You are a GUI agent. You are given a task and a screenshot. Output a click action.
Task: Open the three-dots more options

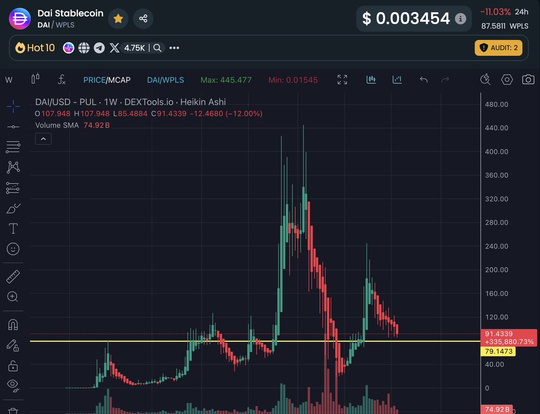[x=174, y=48]
